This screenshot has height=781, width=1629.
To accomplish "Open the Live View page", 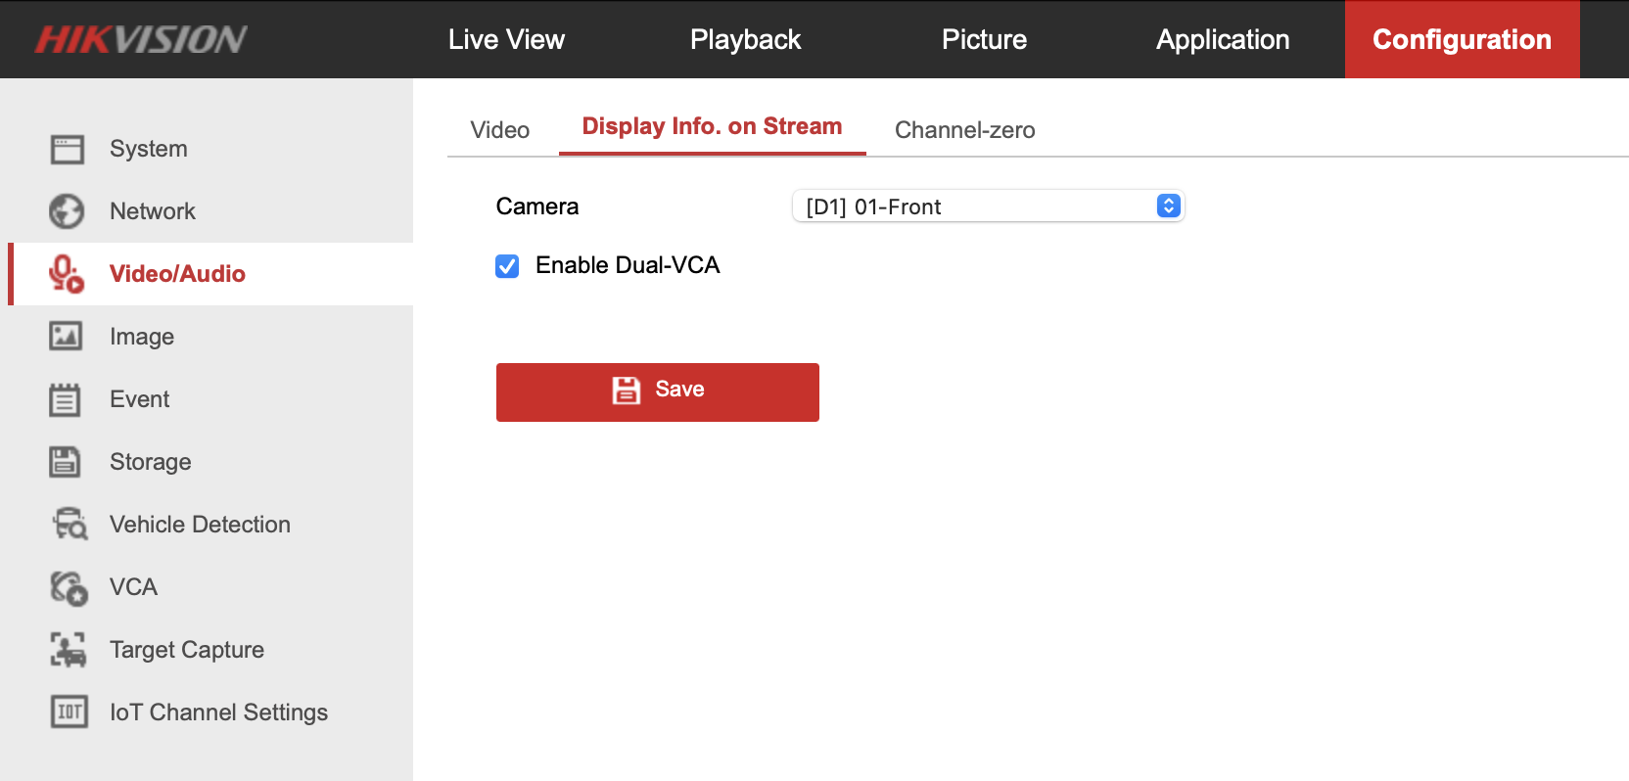I will (506, 39).
